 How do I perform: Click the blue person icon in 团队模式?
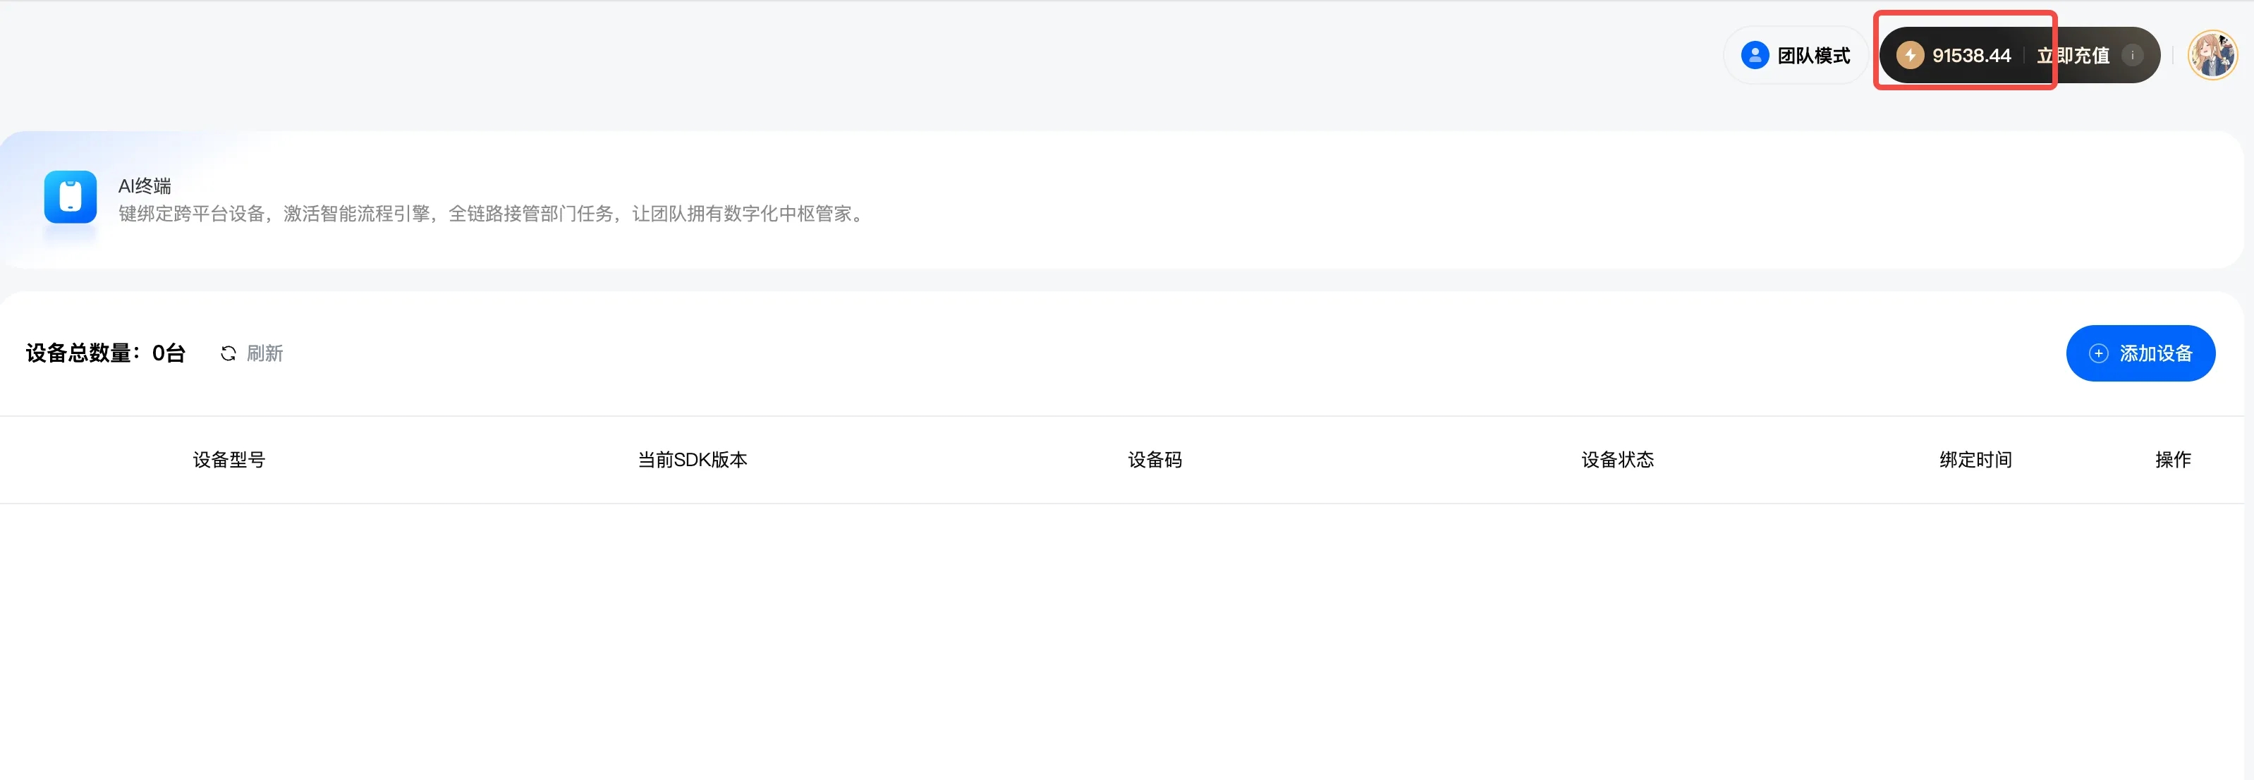pos(1755,56)
